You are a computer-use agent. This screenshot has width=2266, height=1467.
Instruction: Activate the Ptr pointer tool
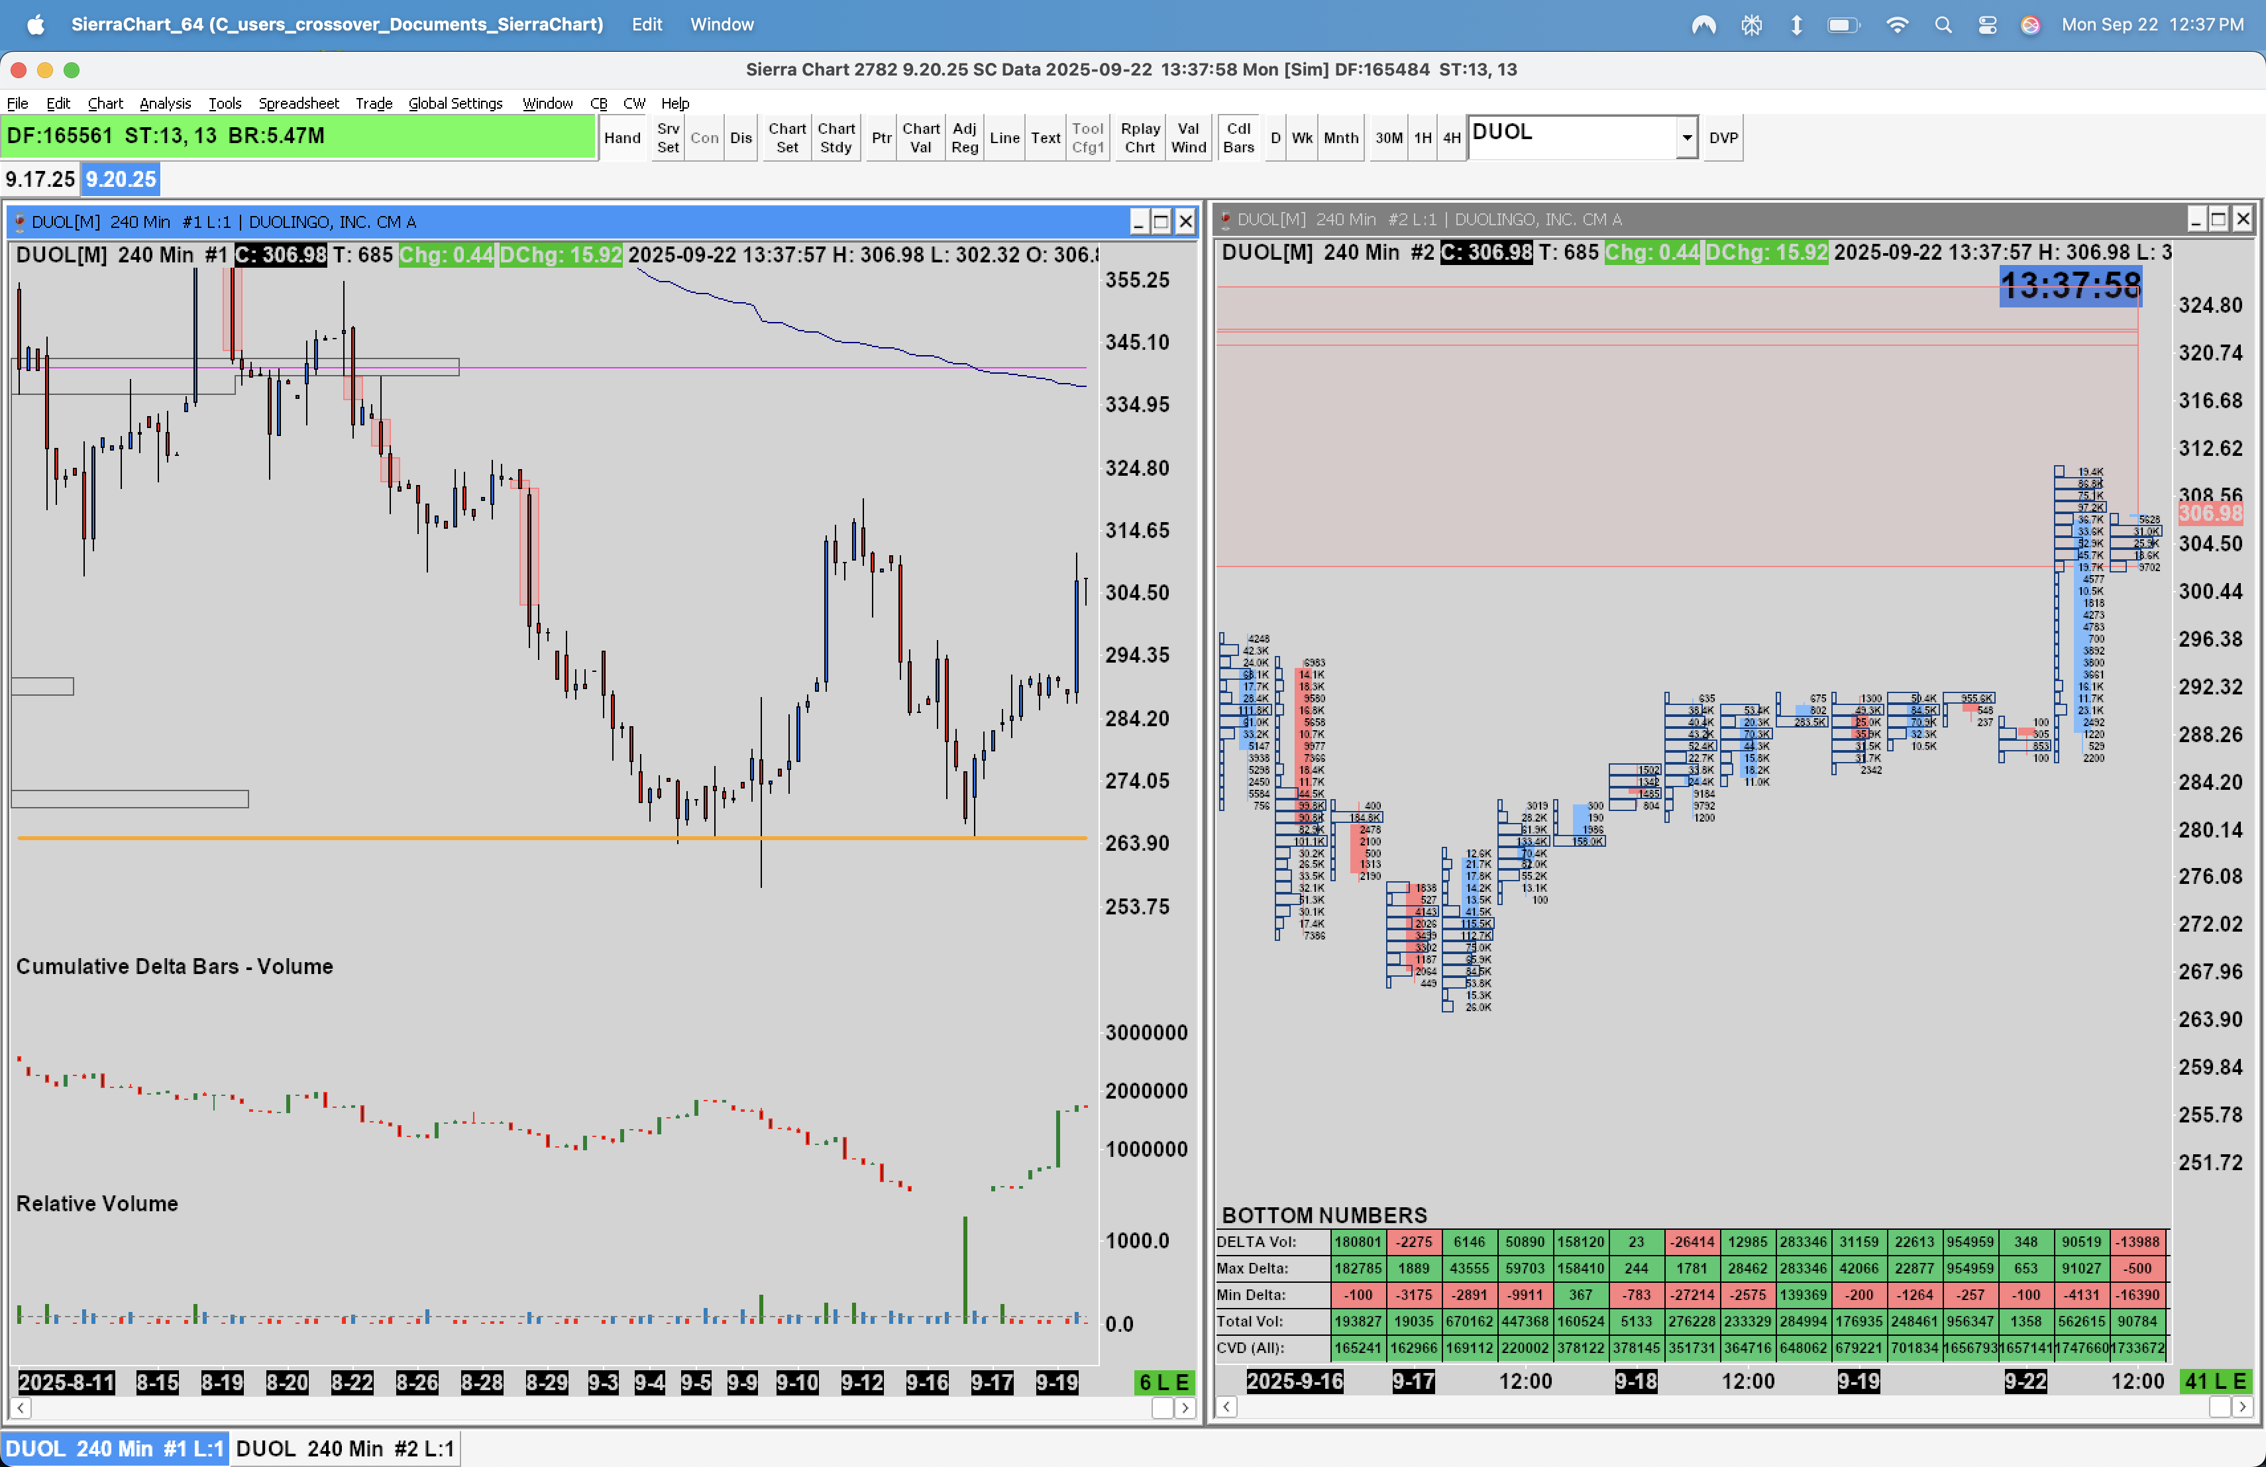point(882,138)
